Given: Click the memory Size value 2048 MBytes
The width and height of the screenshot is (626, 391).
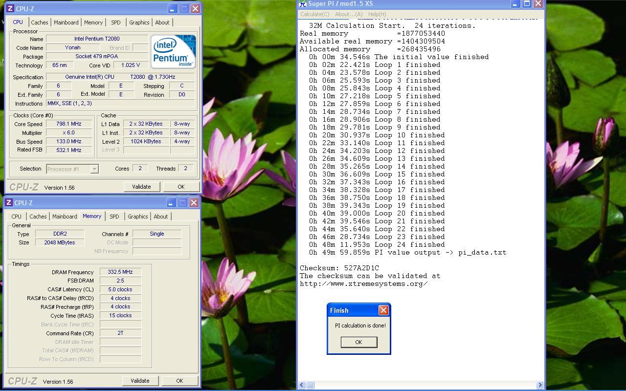Looking at the screenshot, I should (60, 242).
